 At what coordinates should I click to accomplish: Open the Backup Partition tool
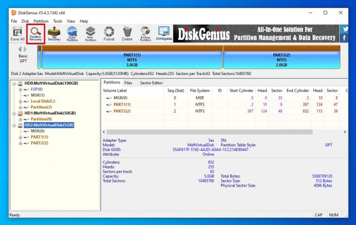pyautogui.click(x=145, y=34)
